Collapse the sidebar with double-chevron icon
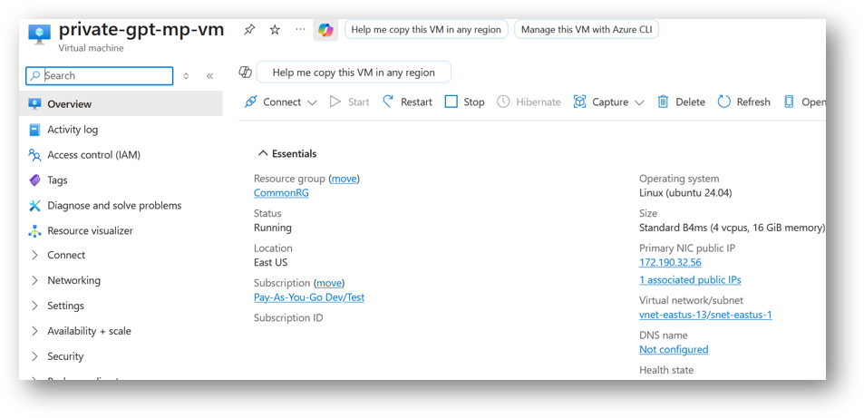Image resolution: width=864 pixels, height=418 pixels. (x=209, y=76)
